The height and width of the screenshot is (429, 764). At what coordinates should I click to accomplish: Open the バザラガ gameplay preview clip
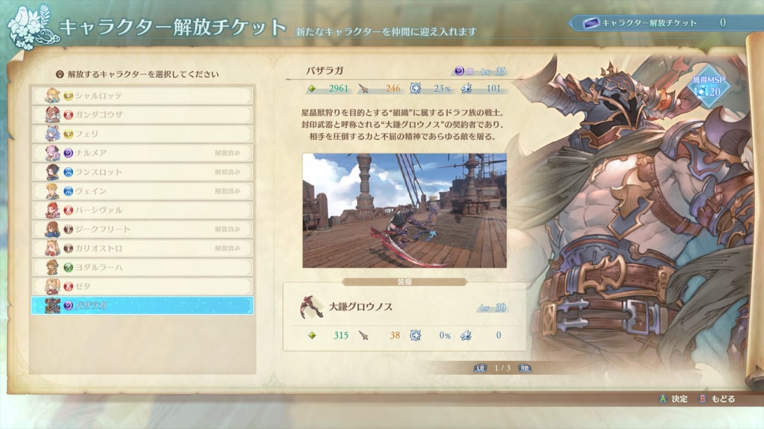coord(405,210)
